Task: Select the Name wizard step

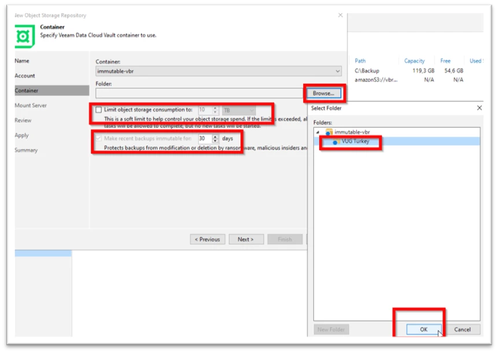Action: [22, 61]
